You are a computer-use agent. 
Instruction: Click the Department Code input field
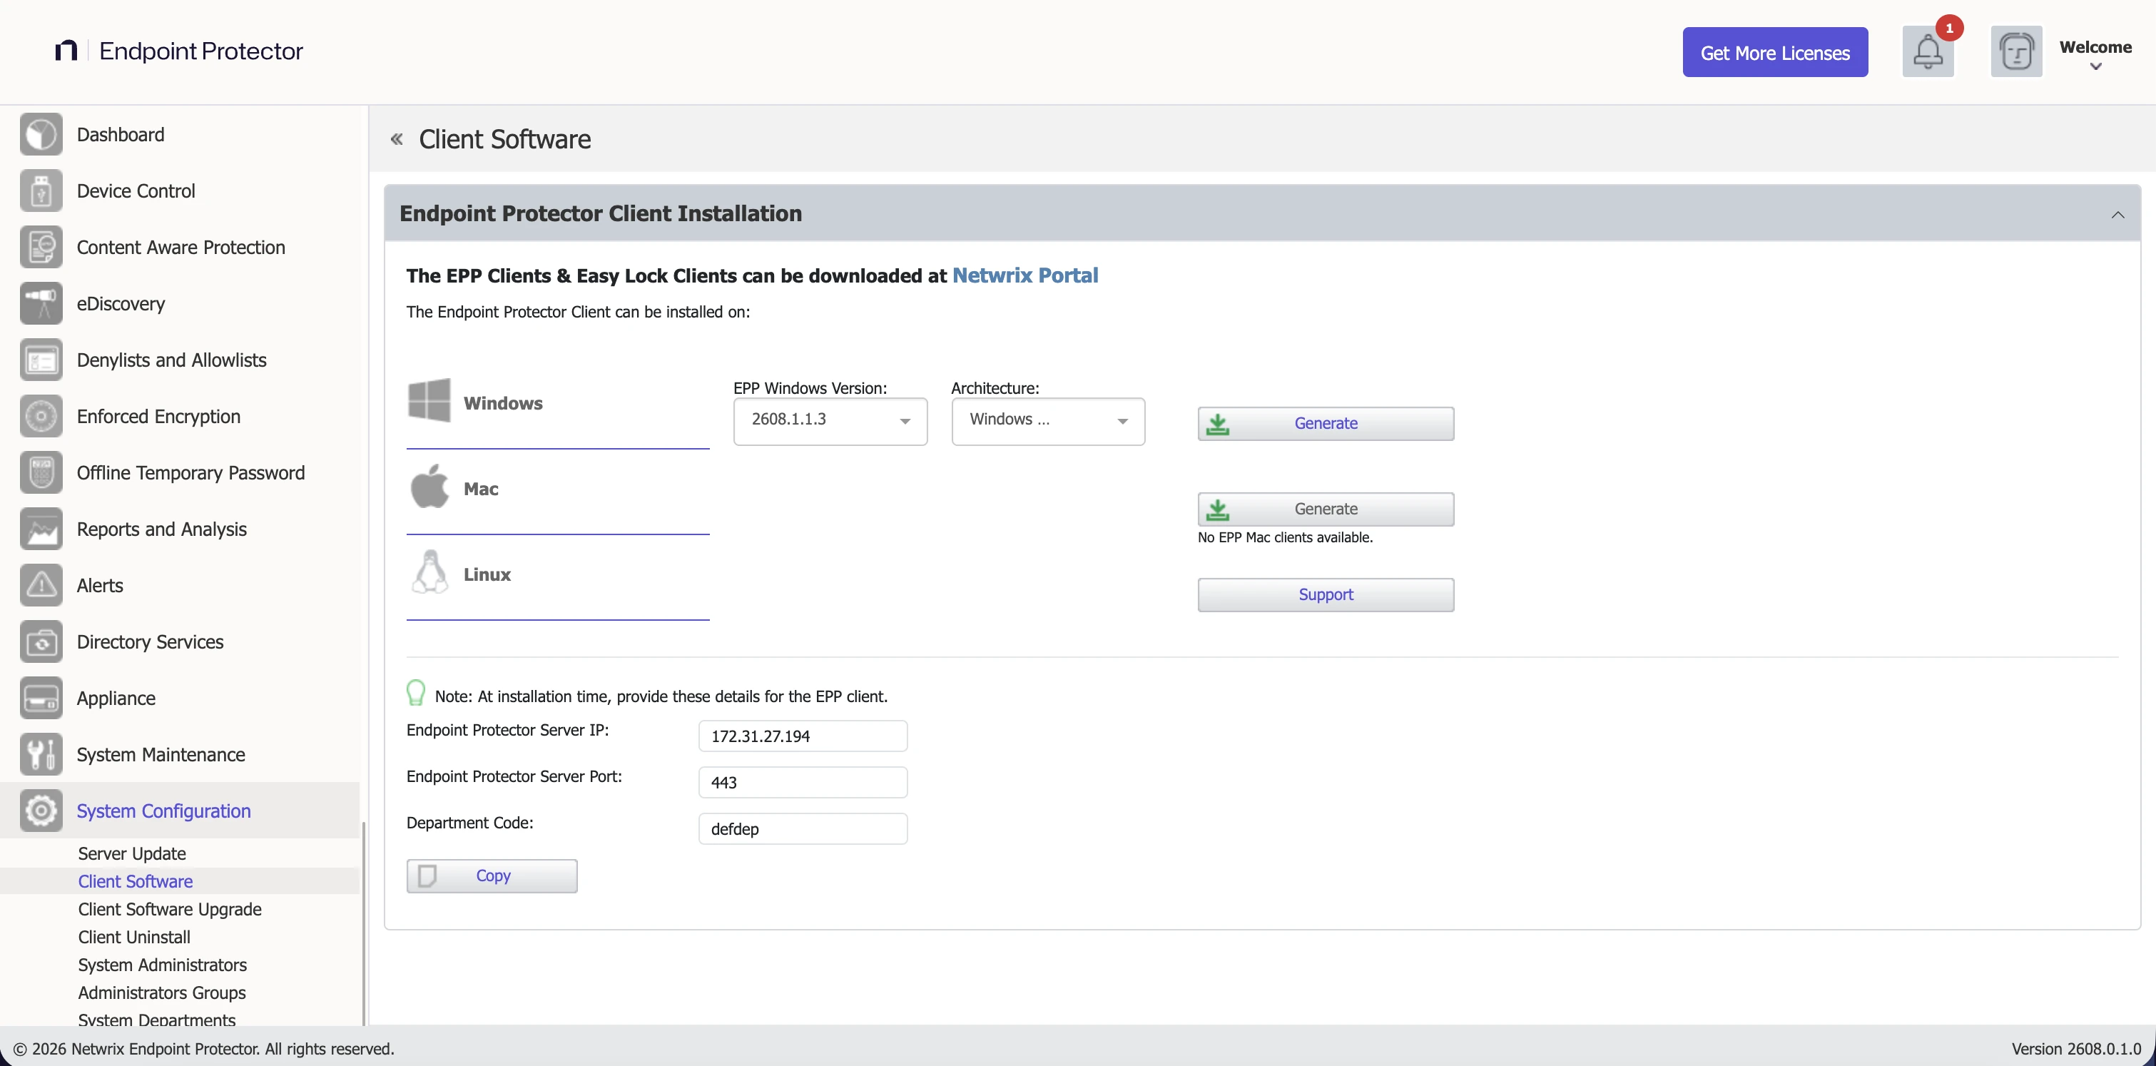(803, 829)
